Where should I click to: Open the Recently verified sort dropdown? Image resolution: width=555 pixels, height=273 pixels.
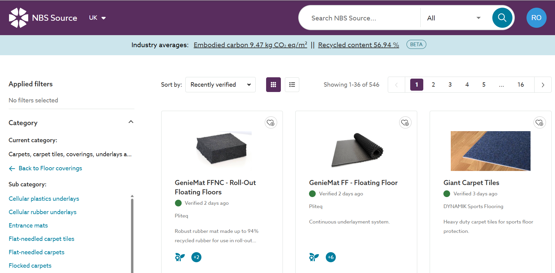tap(221, 85)
